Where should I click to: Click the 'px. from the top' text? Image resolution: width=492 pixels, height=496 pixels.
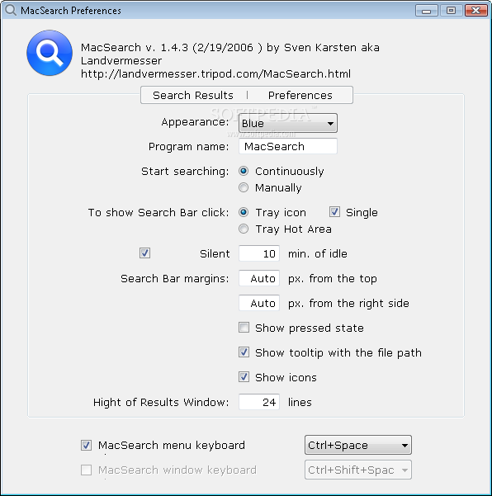pos(333,279)
